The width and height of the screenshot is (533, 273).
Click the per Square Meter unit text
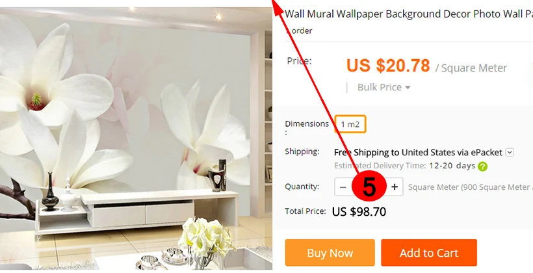point(471,68)
